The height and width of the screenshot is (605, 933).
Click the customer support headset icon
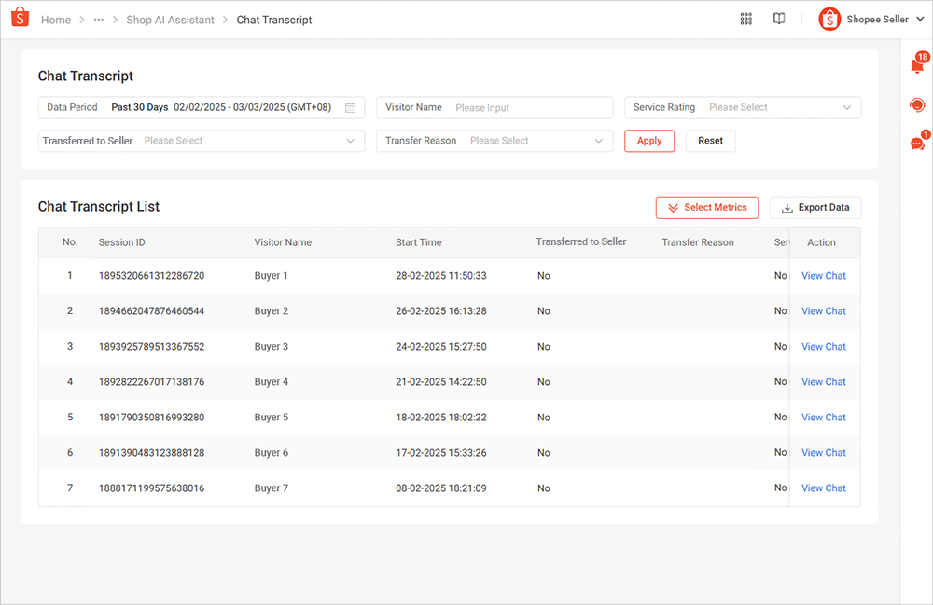[916, 105]
